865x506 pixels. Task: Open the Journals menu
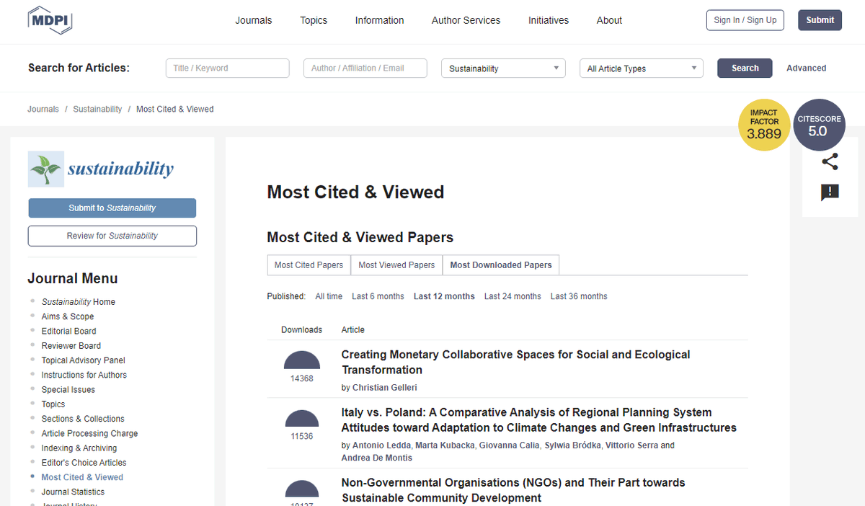tap(254, 20)
